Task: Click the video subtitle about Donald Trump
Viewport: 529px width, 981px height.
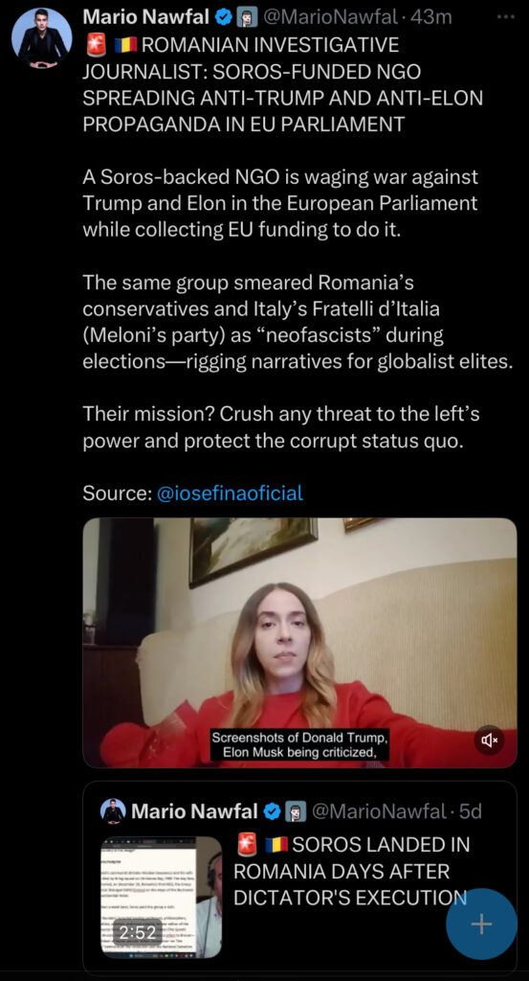Action: [299, 743]
